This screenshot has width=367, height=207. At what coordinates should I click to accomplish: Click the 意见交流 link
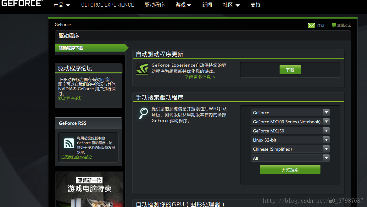click(344, 25)
